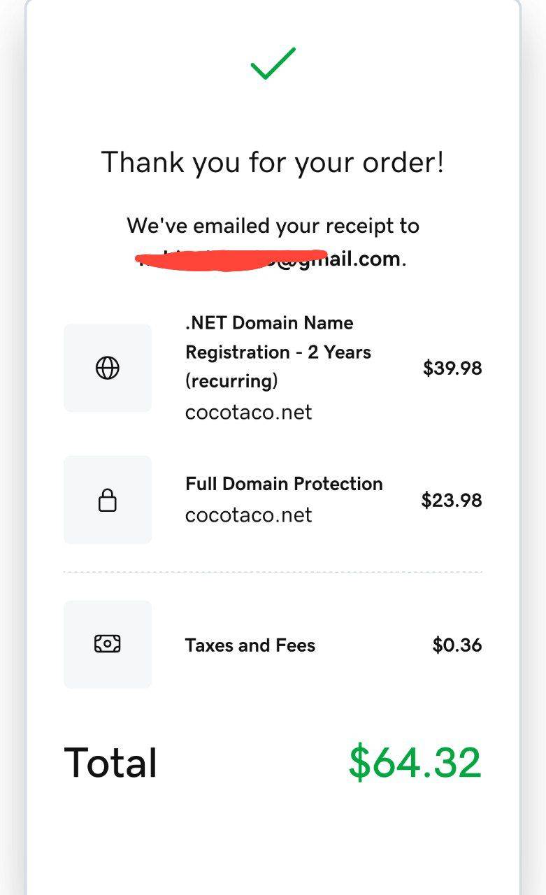Open cocotaco.net under Full Domain Protection
The image size is (546, 895).
click(x=248, y=515)
